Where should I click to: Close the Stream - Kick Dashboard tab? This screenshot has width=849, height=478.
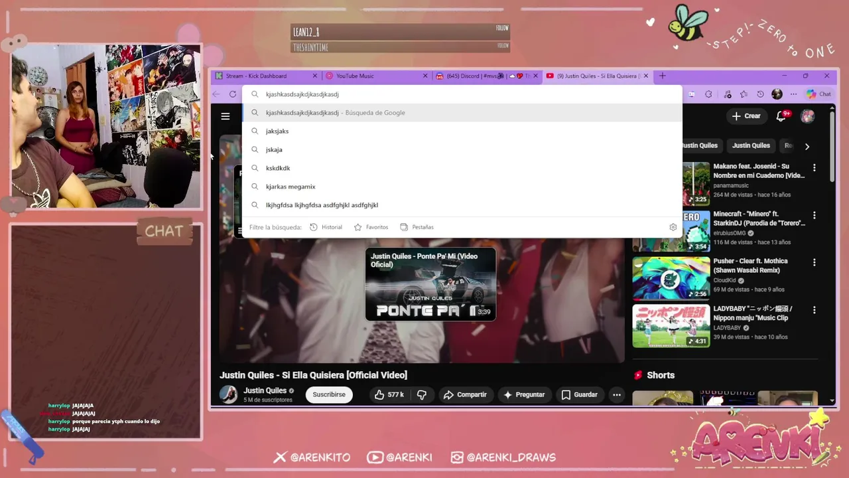click(315, 76)
